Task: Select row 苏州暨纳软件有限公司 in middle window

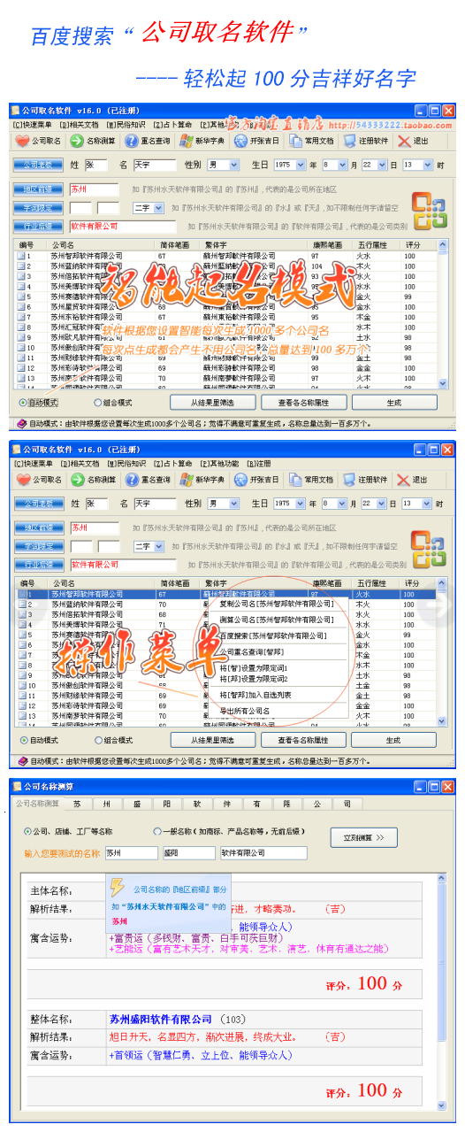Action: click(x=232, y=605)
